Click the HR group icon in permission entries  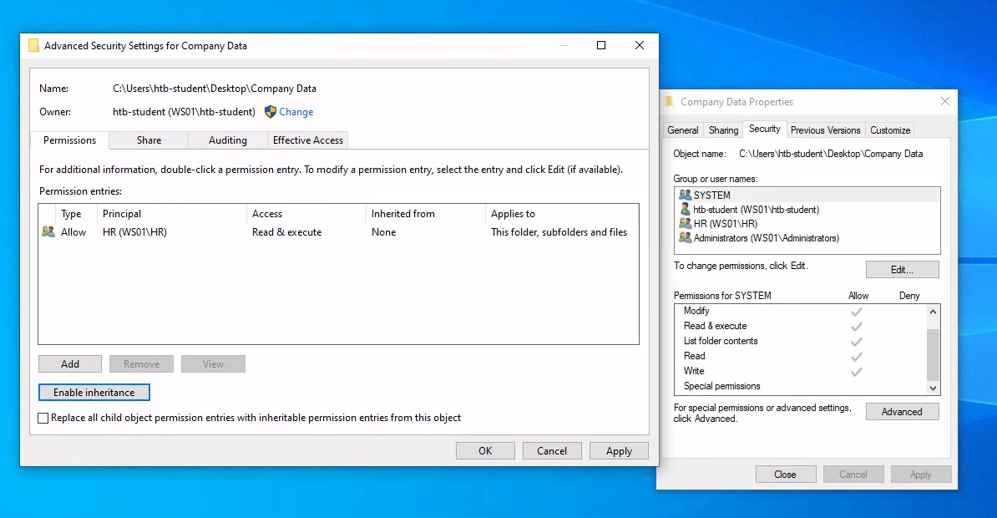click(x=48, y=232)
